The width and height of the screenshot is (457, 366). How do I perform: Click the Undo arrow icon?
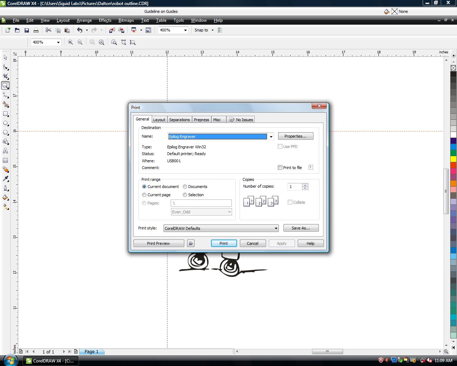pyautogui.click(x=80, y=30)
